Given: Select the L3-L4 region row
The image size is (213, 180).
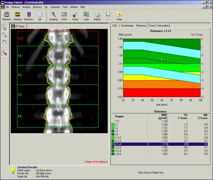Looking at the screenshot, I should point(160,154).
